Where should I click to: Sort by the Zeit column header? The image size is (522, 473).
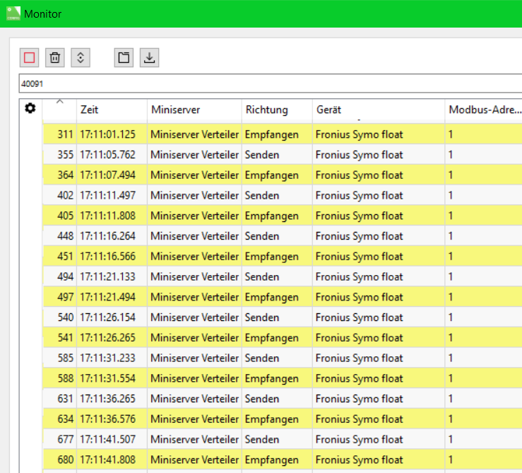(112, 110)
